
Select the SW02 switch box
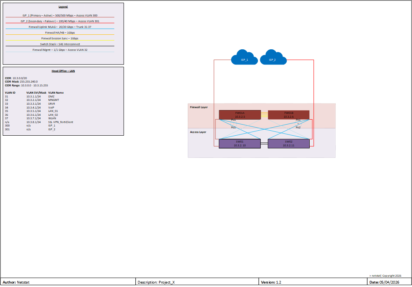point(289,144)
